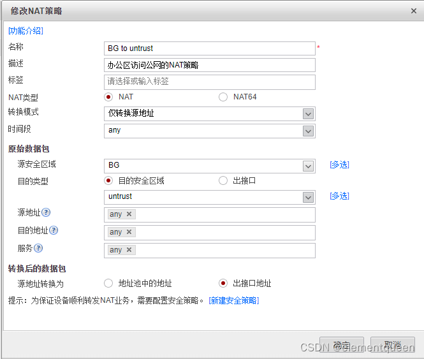
Task: Click the any value in 时间段 combo
Action: (x=114, y=130)
